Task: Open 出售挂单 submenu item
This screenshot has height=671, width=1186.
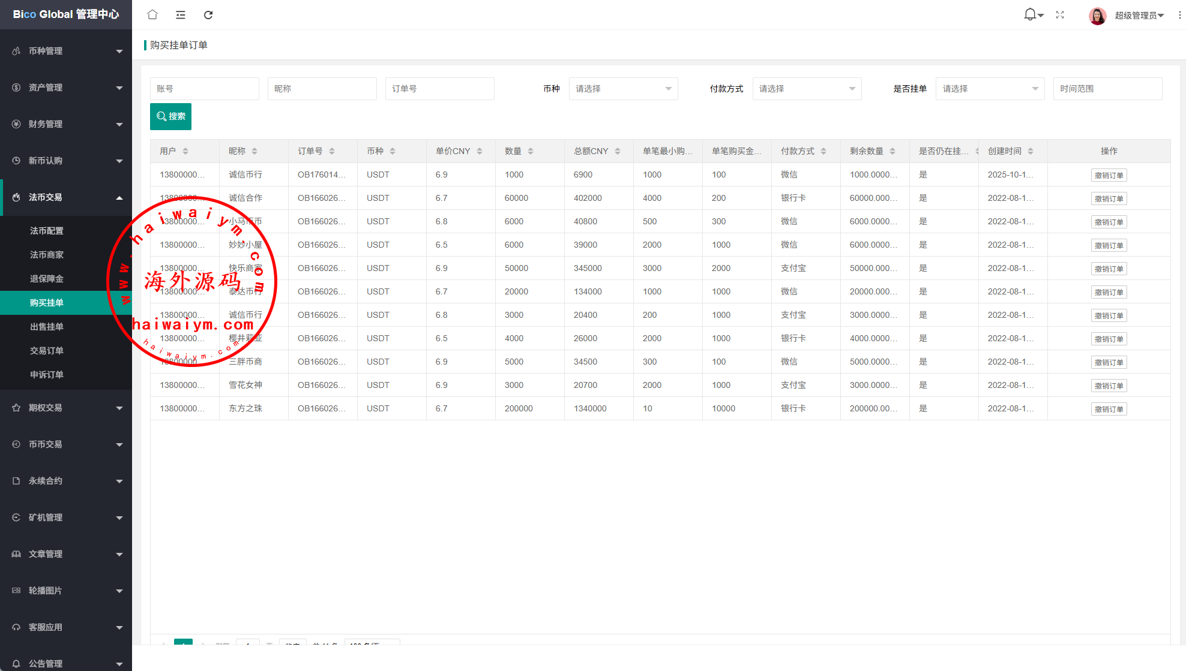Action: (x=47, y=327)
